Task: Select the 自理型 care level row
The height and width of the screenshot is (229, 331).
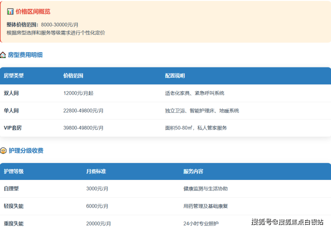Action: click(11, 189)
